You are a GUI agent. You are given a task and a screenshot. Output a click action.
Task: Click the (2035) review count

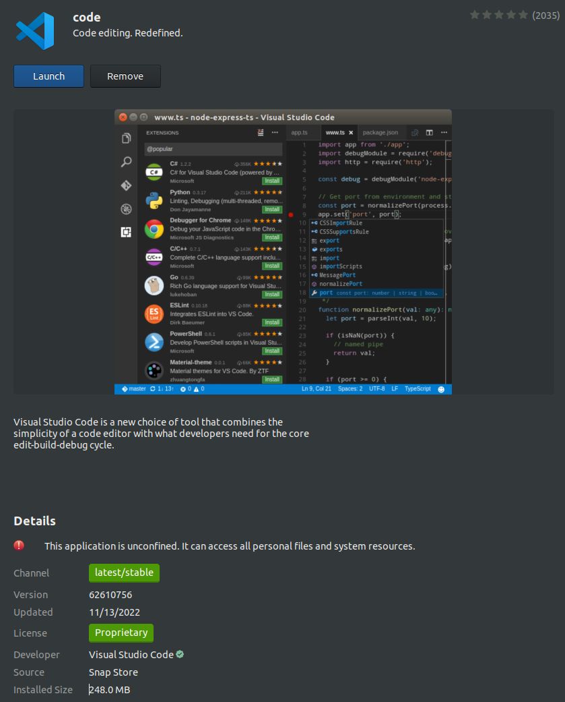coord(545,16)
